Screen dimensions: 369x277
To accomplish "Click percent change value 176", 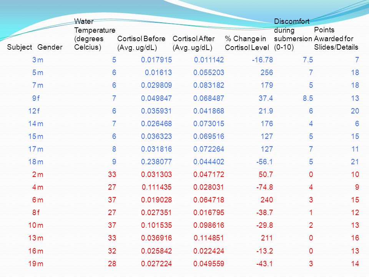I will click(x=267, y=123).
